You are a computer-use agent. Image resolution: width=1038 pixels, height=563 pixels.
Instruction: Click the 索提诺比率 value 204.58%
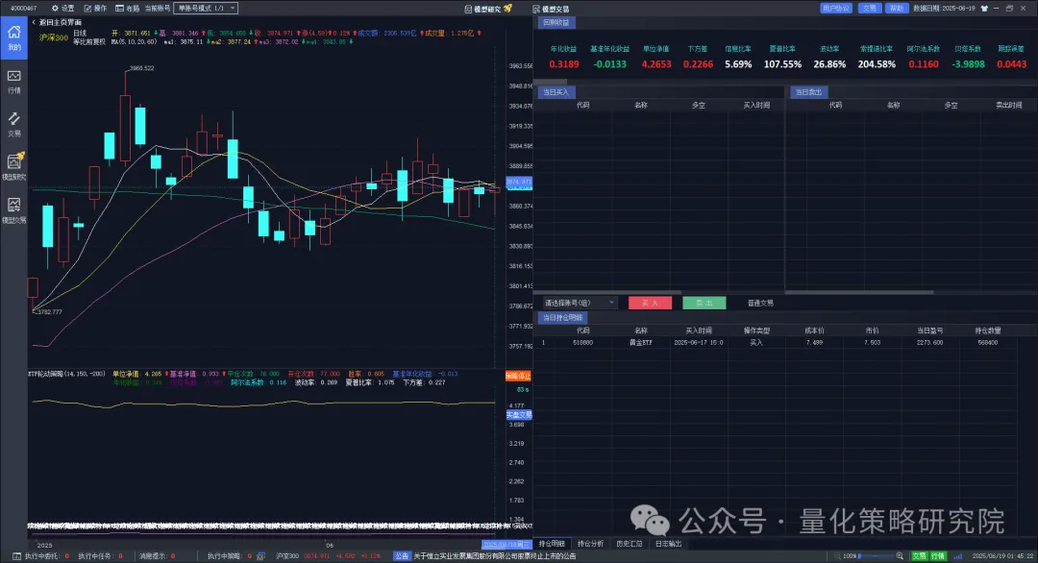[877, 64]
